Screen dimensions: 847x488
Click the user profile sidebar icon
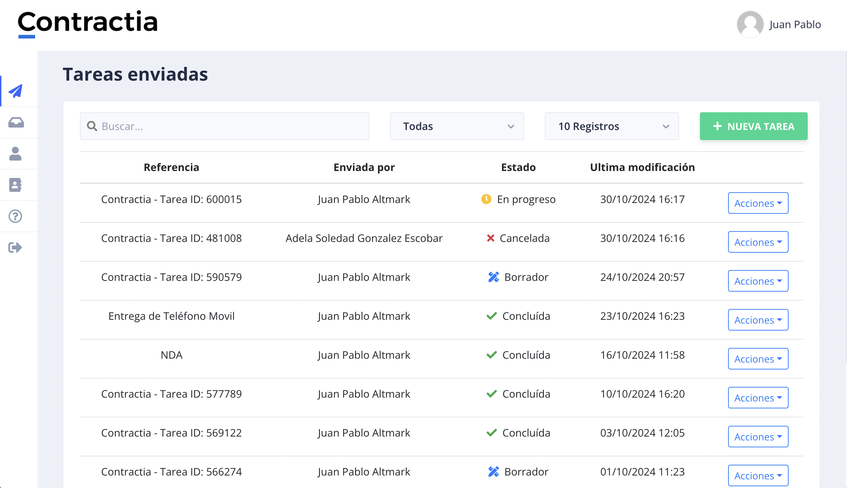coord(16,154)
